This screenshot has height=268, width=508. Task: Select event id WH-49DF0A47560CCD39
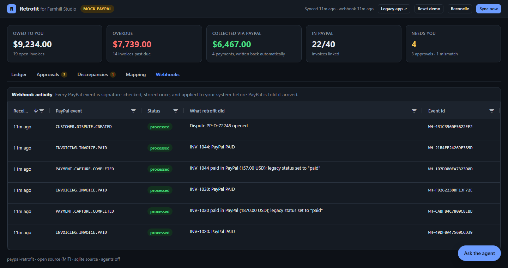pos(450,232)
